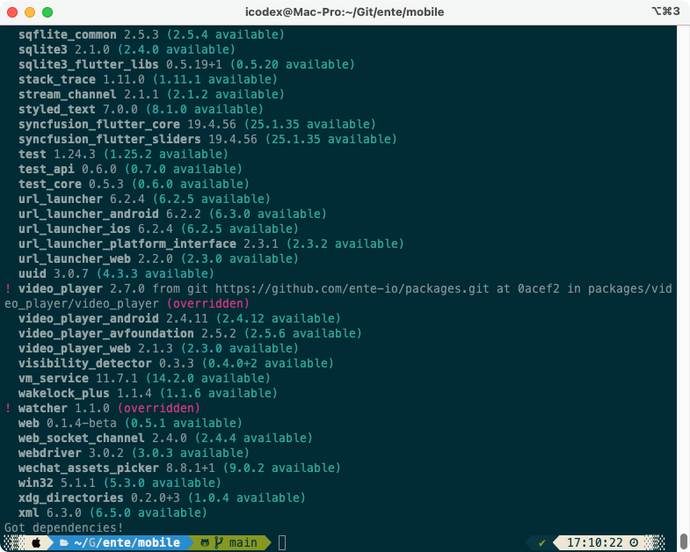
Task: Click the main branch segment
Action: [x=243, y=542]
